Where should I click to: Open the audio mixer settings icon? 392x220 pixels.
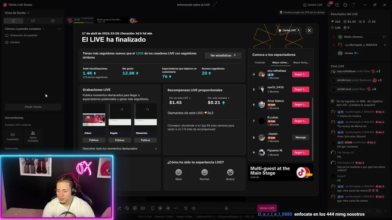(186, 208)
